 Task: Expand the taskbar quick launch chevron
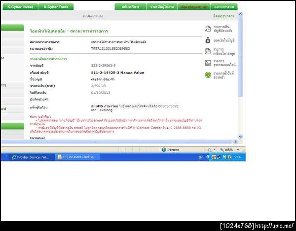click(x=5, y=156)
